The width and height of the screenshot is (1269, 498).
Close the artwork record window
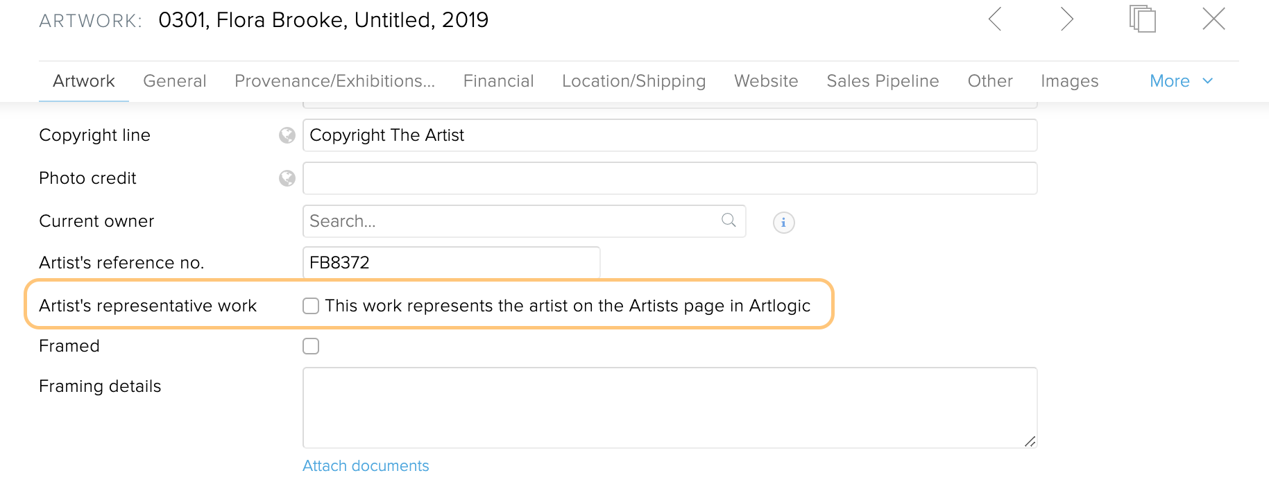pos(1214,19)
